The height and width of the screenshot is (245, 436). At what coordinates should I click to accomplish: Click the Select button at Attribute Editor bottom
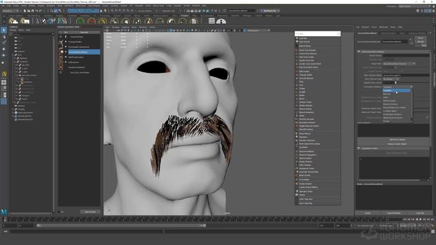[368, 213]
